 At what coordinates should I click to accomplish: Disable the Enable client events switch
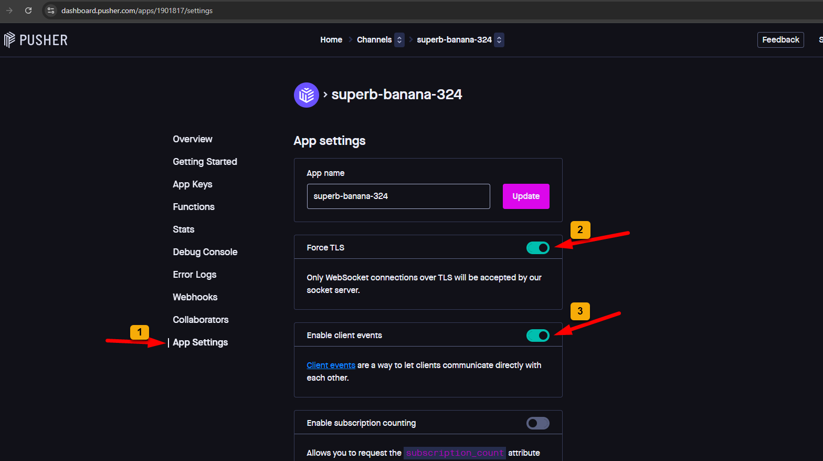538,336
